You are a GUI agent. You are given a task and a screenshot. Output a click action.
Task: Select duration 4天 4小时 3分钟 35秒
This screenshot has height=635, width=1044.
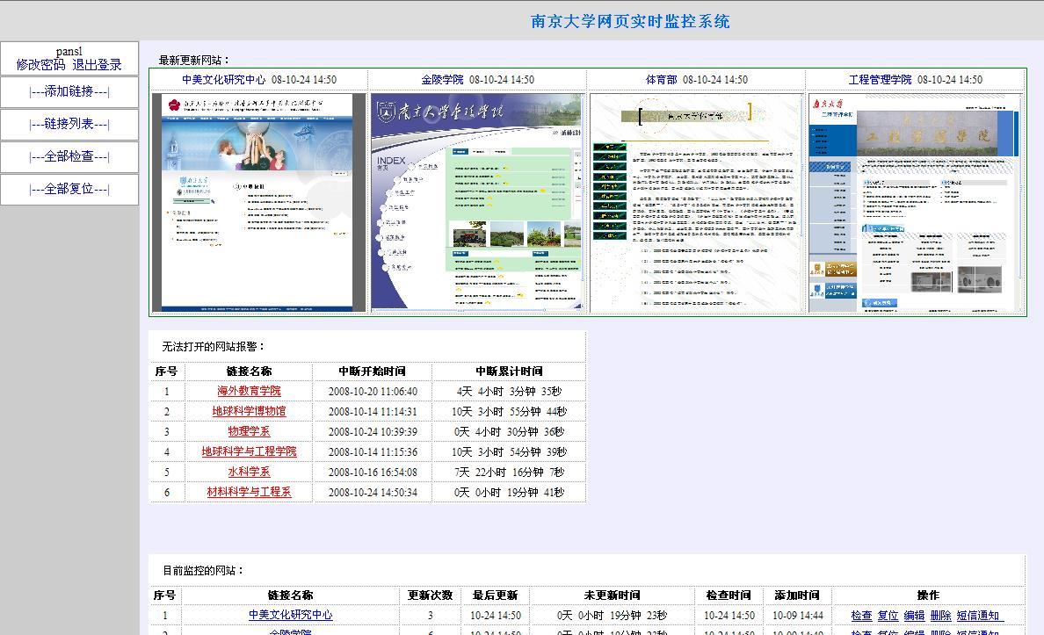[x=510, y=392]
